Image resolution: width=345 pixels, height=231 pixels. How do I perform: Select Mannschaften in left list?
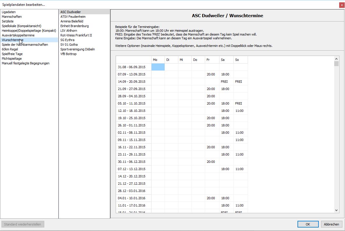tap(12, 17)
